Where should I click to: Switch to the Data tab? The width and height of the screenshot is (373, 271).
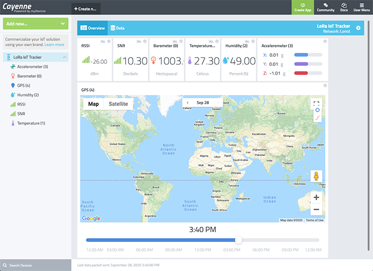pyautogui.click(x=118, y=28)
